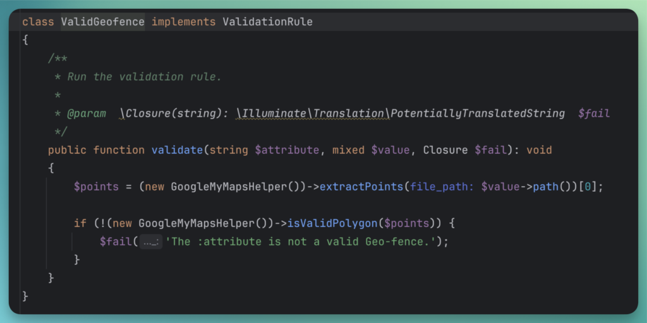The image size is (647, 323).
Task: Click the [0] array index
Action: 588,187
